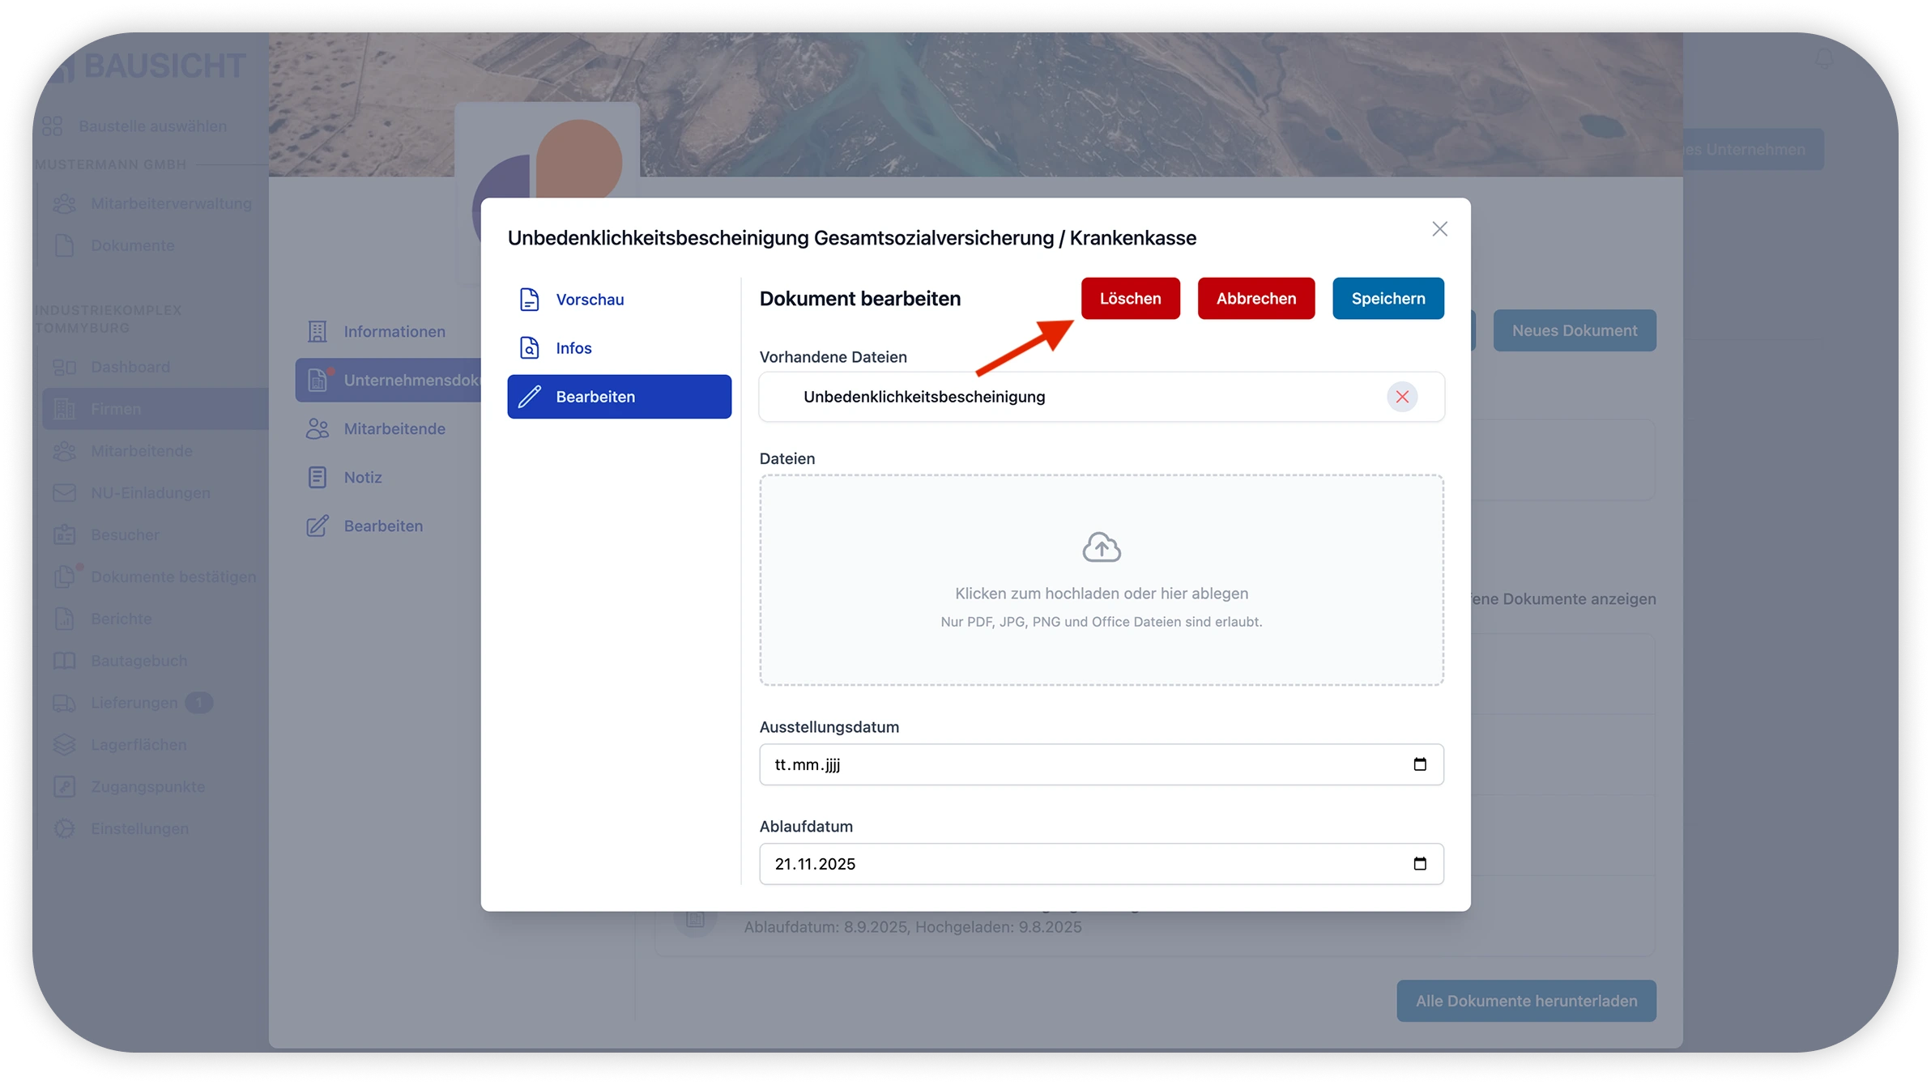
Task: Open Berichte in sidebar
Action: pyautogui.click(x=121, y=619)
